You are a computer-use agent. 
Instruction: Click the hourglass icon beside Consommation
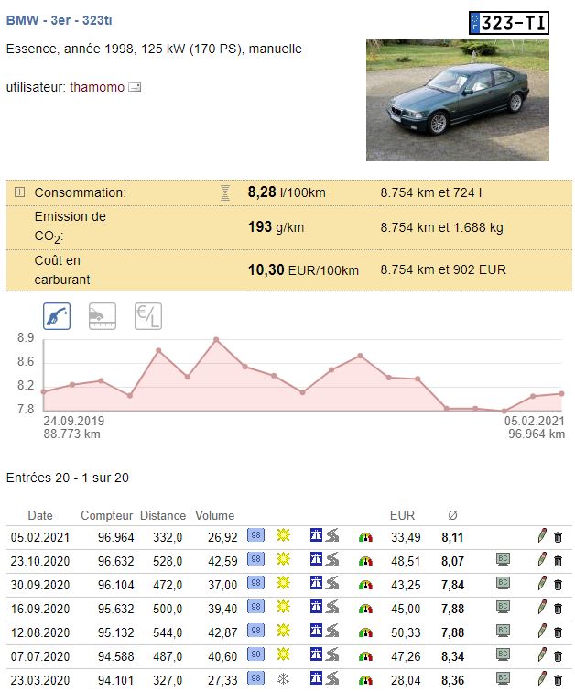225,192
